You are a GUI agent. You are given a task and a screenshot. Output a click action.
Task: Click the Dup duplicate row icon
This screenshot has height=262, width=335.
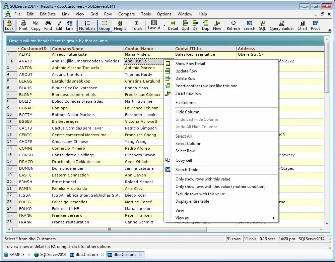pyautogui.click(x=206, y=25)
